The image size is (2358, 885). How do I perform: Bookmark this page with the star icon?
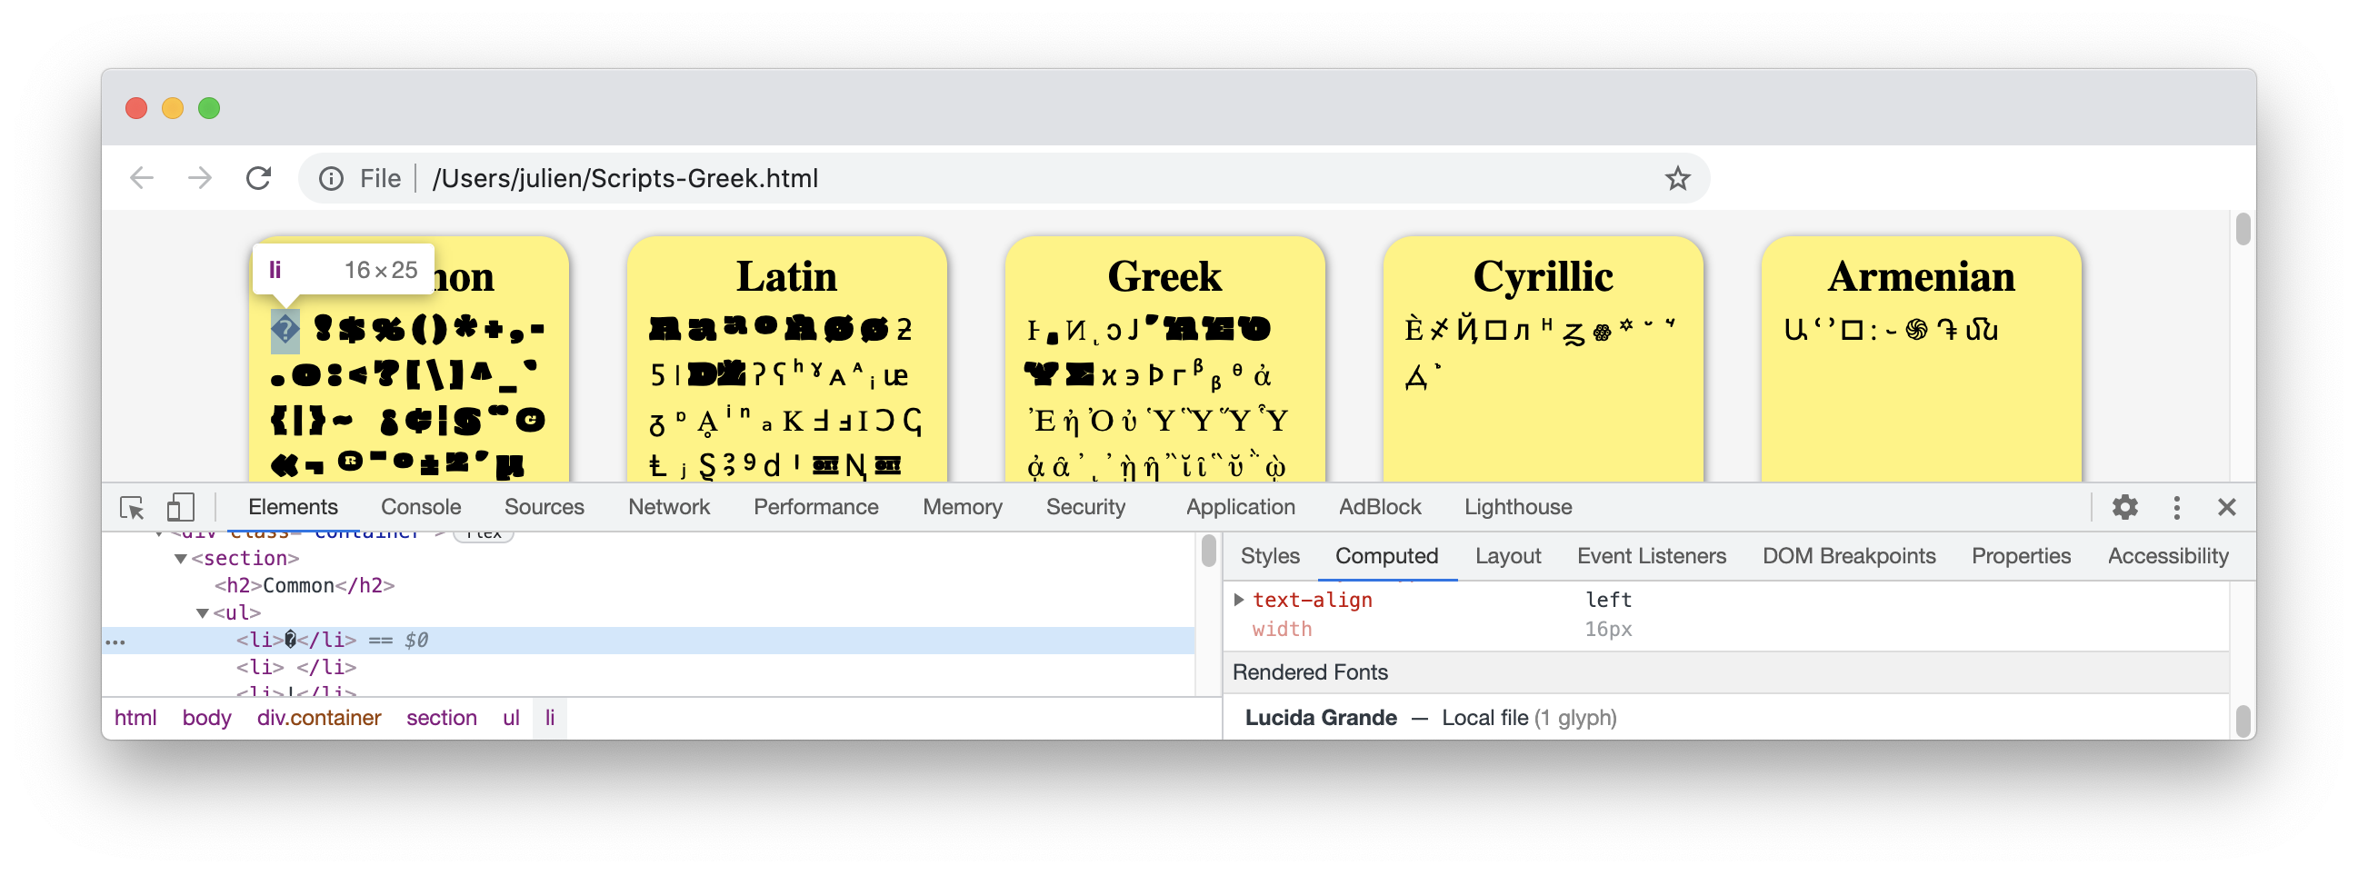(1676, 178)
